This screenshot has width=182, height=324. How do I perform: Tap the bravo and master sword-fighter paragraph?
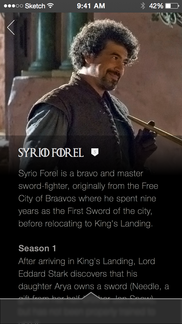pyautogui.click(x=88, y=199)
